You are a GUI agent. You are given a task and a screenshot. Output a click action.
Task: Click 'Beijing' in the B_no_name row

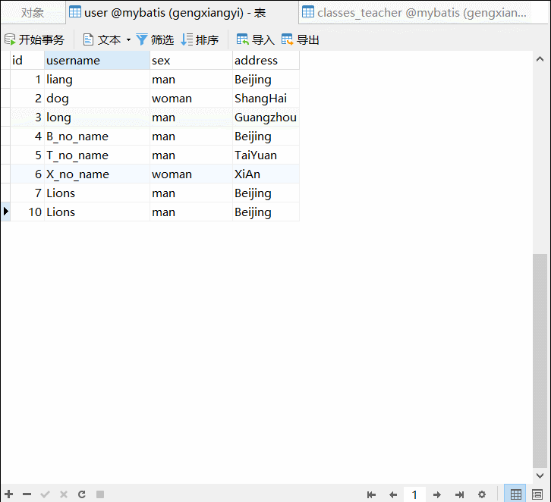(x=266, y=136)
